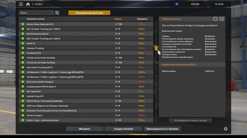This screenshot has width=247, height=138.
Task: Click the Создать Конвой button
Action: tap(123, 129)
